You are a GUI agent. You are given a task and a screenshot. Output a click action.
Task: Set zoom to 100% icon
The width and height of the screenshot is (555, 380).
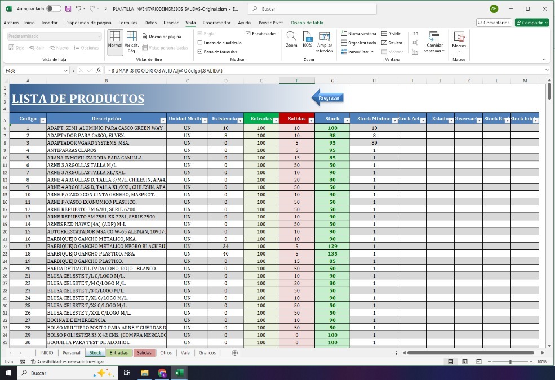(307, 39)
